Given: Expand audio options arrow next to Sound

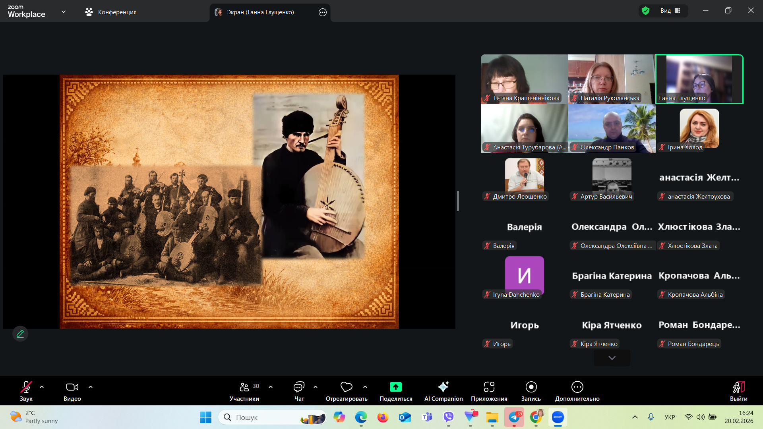Looking at the screenshot, I should coord(42,386).
